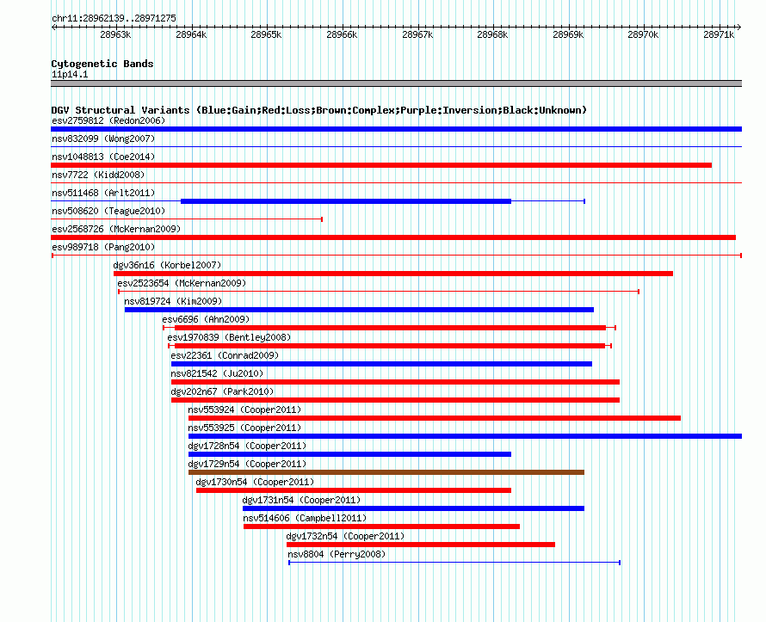This screenshot has width=766, height=622.
Task: Click the nsv821542 (Ju2010) red bar
Action: click(x=395, y=382)
